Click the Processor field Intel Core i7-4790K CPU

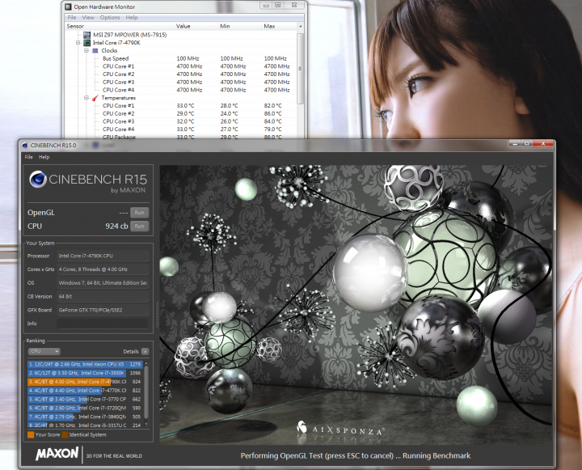coord(103,256)
